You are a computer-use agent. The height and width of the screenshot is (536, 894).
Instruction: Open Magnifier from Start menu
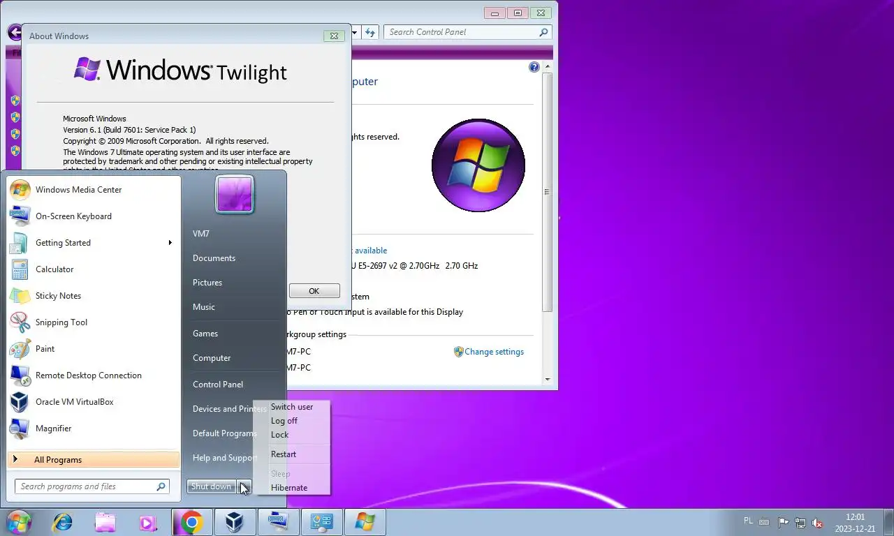tap(94, 429)
